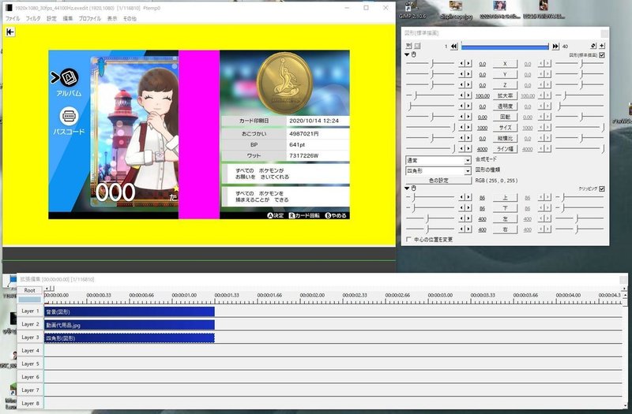
Task: Enable 中心の位置を変更 checkbox
Action: tap(408, 240)
